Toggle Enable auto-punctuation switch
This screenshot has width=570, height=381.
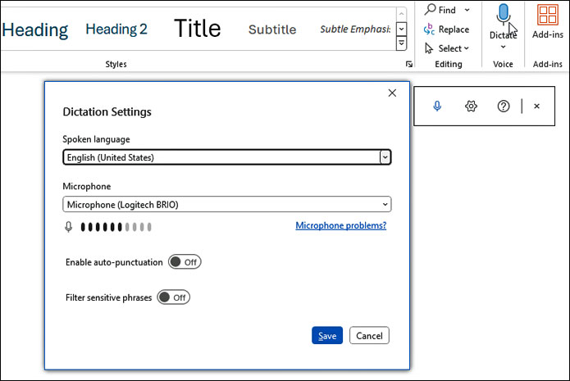pyautogui.click(x=185, y=262)
